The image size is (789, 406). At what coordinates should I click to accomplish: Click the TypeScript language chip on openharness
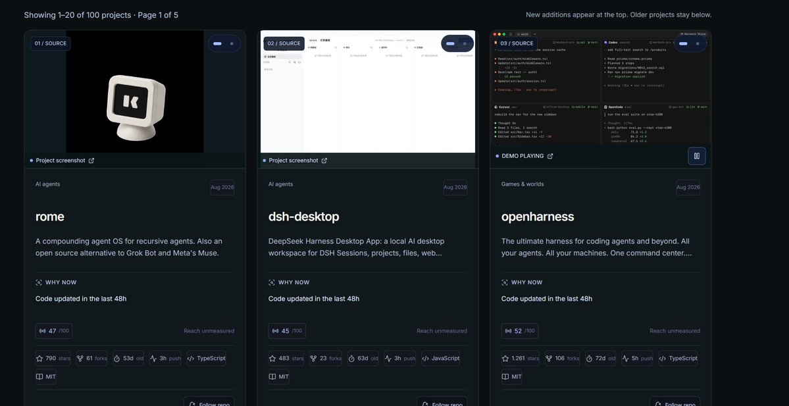click(x=678, y=358)
